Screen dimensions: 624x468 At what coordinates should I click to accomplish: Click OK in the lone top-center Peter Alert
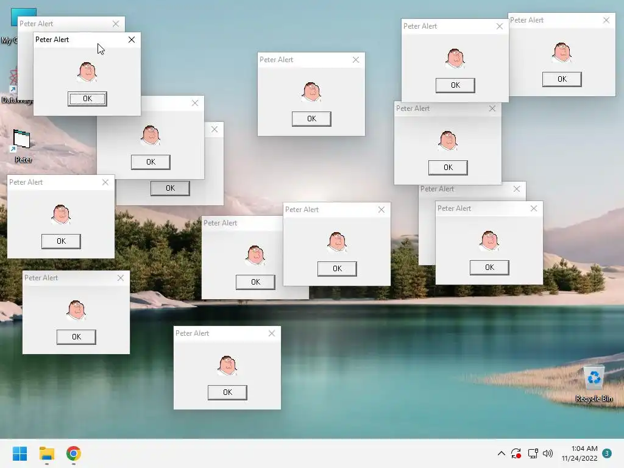(311, 119)
